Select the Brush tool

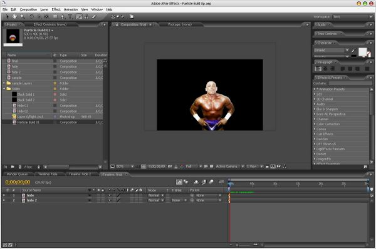79,16
